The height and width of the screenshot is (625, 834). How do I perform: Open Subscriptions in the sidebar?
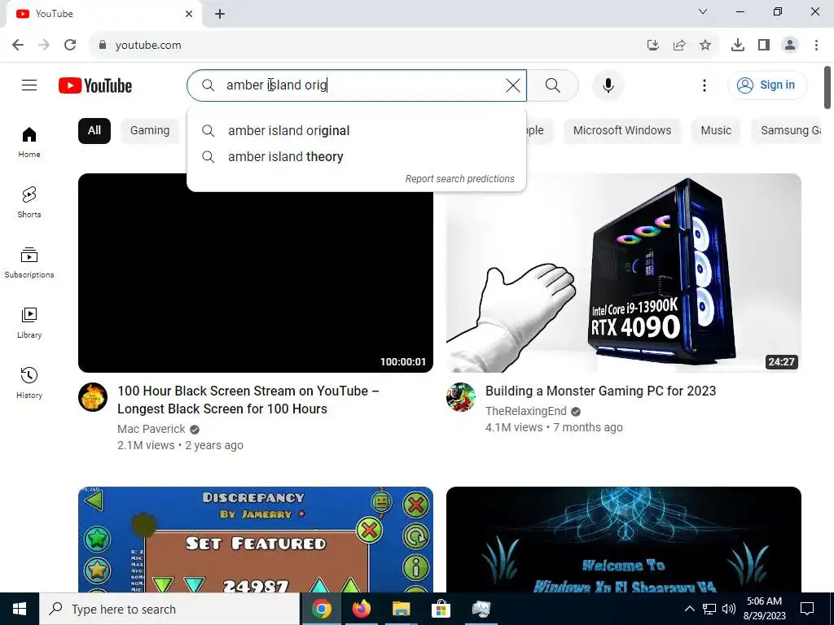(x=29, y=263)
